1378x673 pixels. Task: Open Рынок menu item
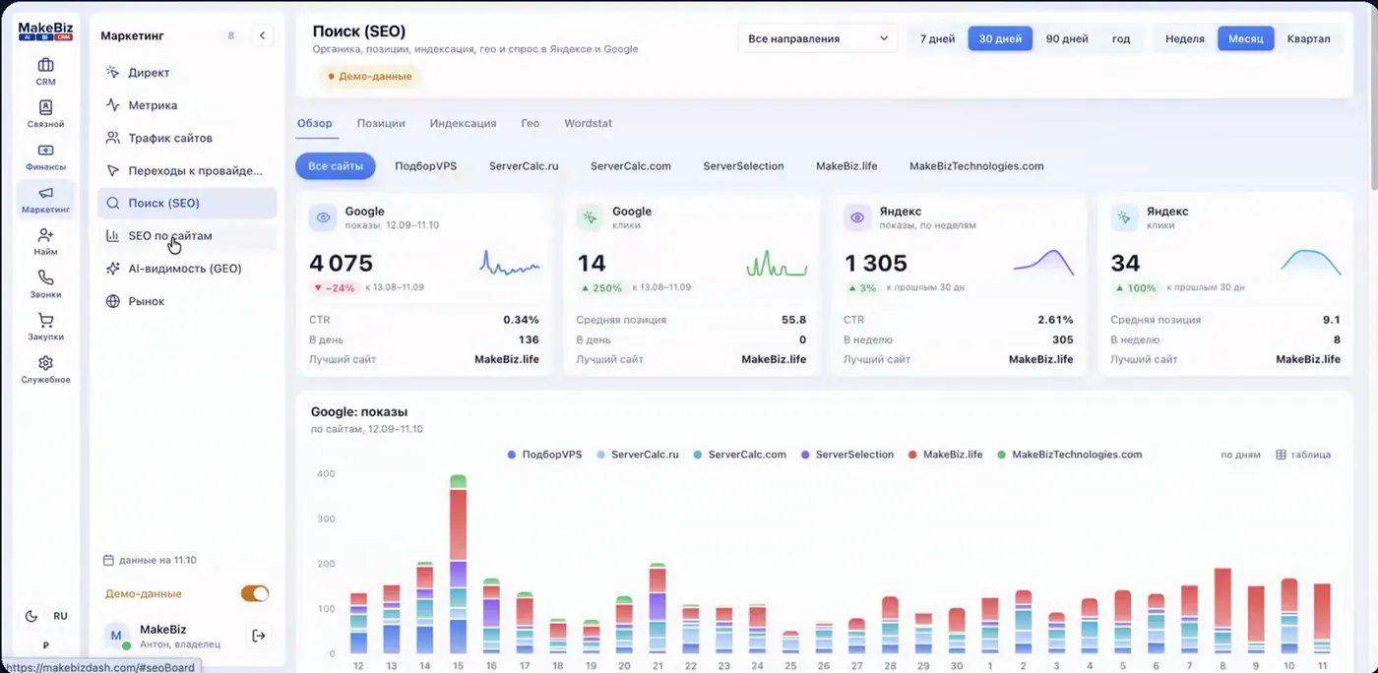[187, 301]
